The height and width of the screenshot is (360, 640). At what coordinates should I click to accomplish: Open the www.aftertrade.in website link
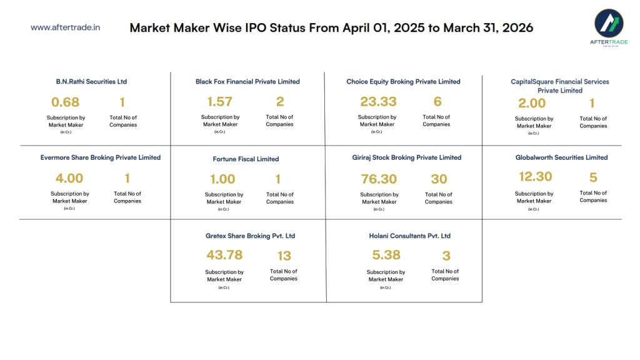tap(66, 27)
